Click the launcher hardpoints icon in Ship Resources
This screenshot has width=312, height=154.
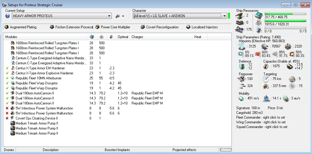pyautogui.click(x=239, y=22)
